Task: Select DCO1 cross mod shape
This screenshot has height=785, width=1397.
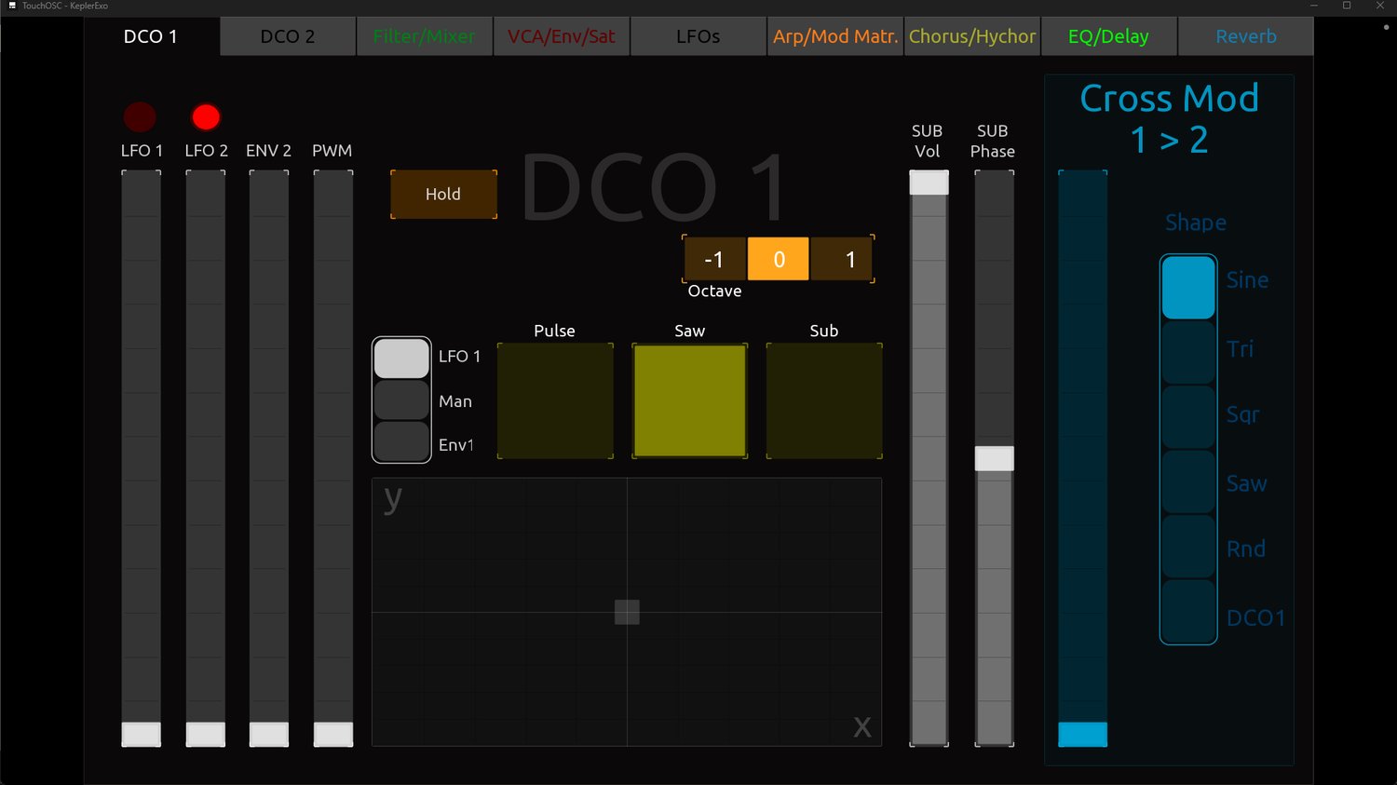Action: (x=1188, y=611)
